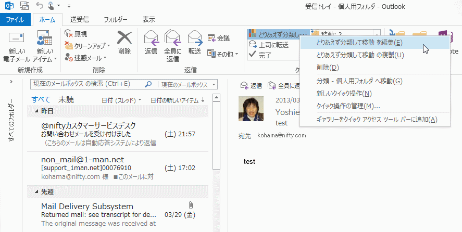Click recipient kohama@nifty.com
Screen dimensions: 462x232
pos(282,135)
